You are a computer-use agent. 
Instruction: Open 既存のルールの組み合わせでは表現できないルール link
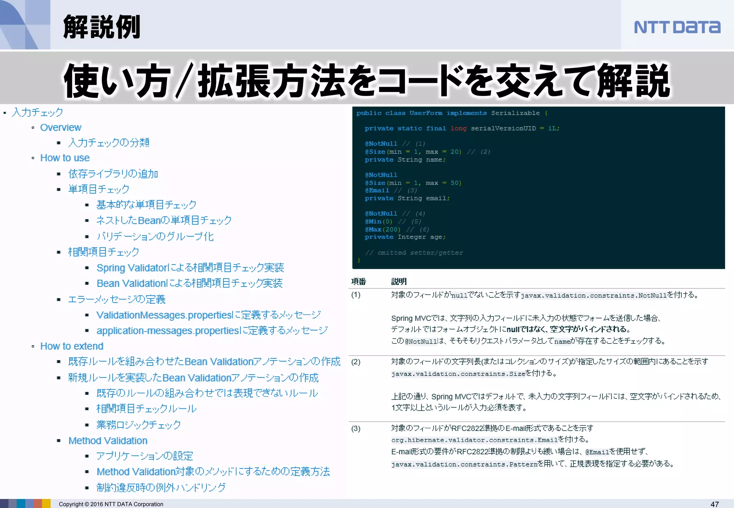(207, 393)
